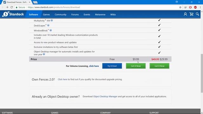The width and height of the screenshot is (203, 114).
Task: Click Get it Now under $9.99
Action: pyautogui.click(x=136, y=66)
